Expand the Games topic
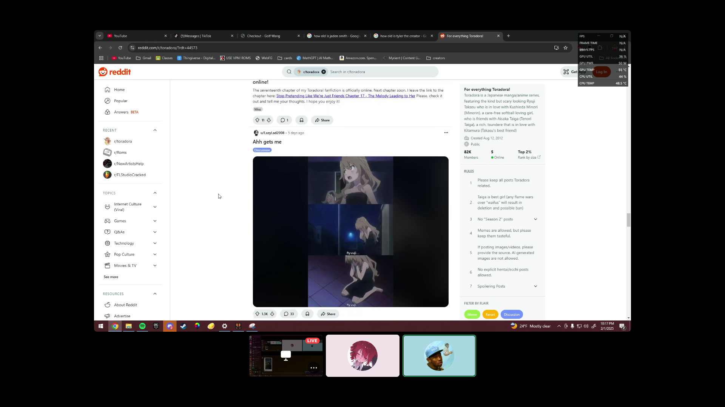Image resolution: width=725 pixels, height=407 pixels. pos(155,221)
